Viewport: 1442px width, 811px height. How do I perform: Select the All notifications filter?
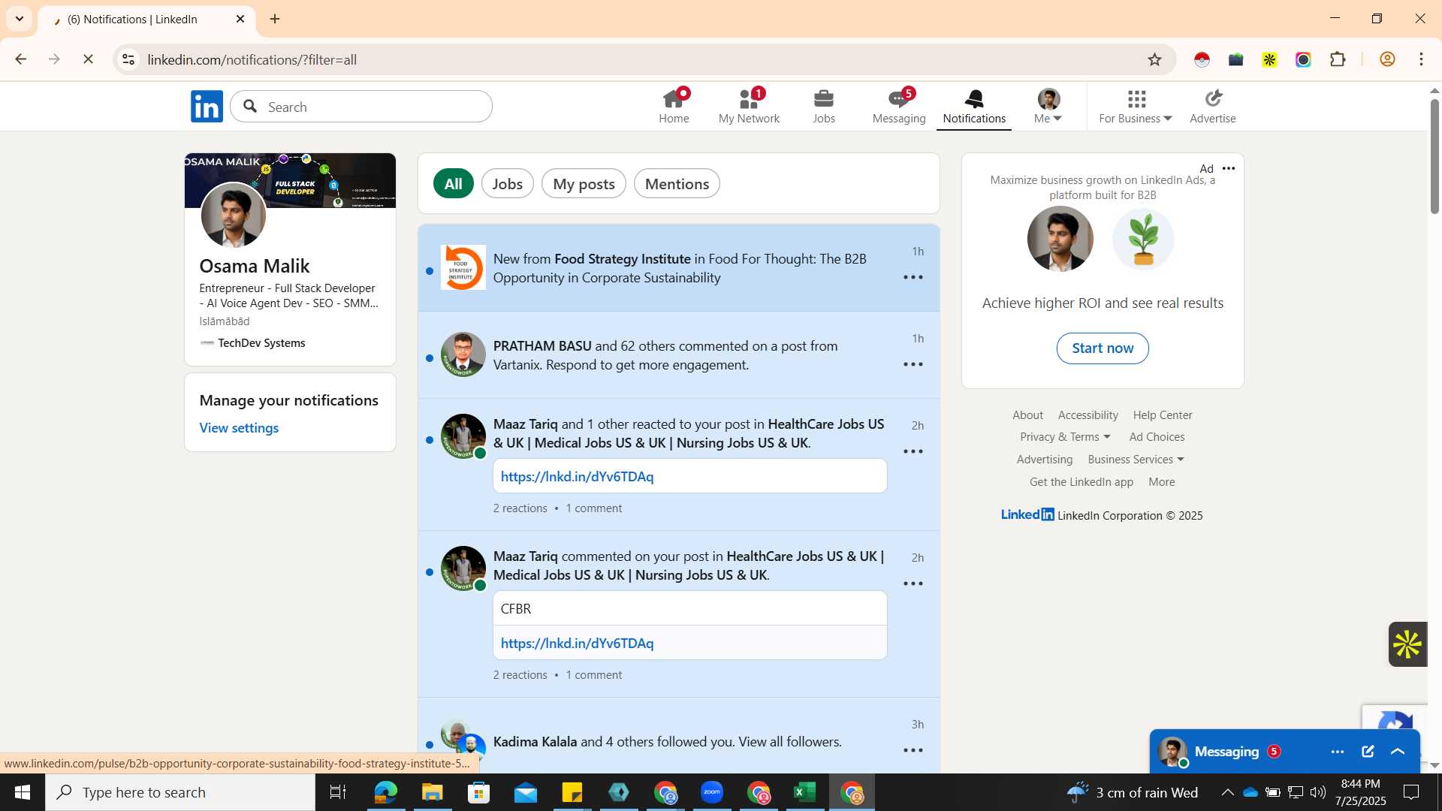tap(454, 184)
